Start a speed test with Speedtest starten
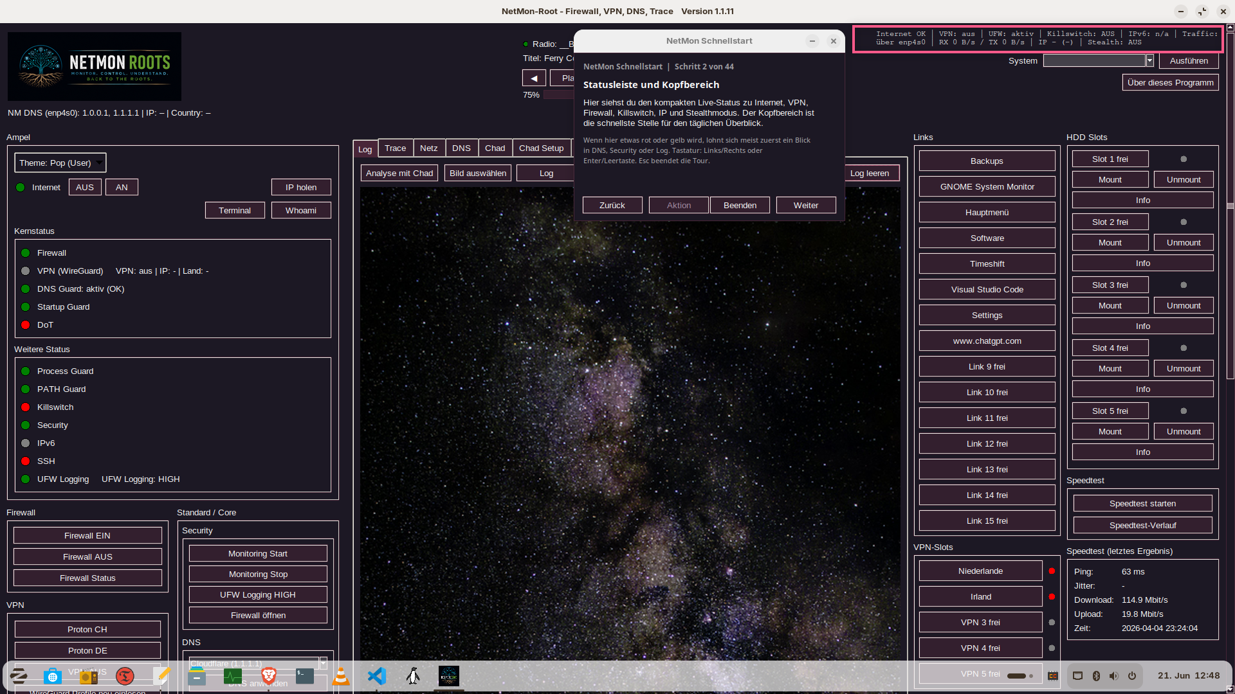1235x694 pixels. click(x=1142, y=503)
